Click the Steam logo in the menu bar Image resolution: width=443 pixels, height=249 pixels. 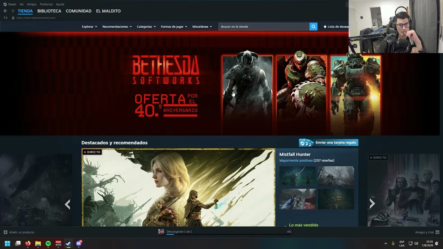(x=5, y=4)
